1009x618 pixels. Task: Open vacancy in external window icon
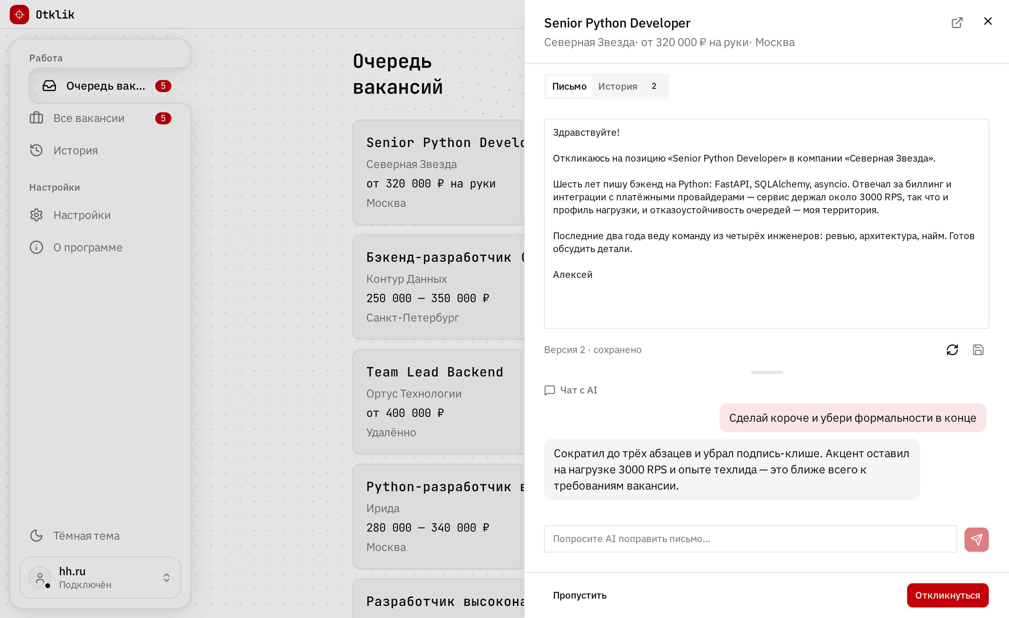click(957, 23)
